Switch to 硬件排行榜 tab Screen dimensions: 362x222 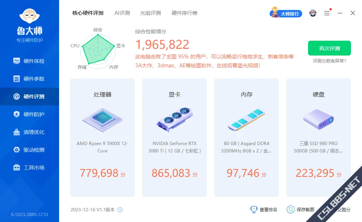coord(184,13)
